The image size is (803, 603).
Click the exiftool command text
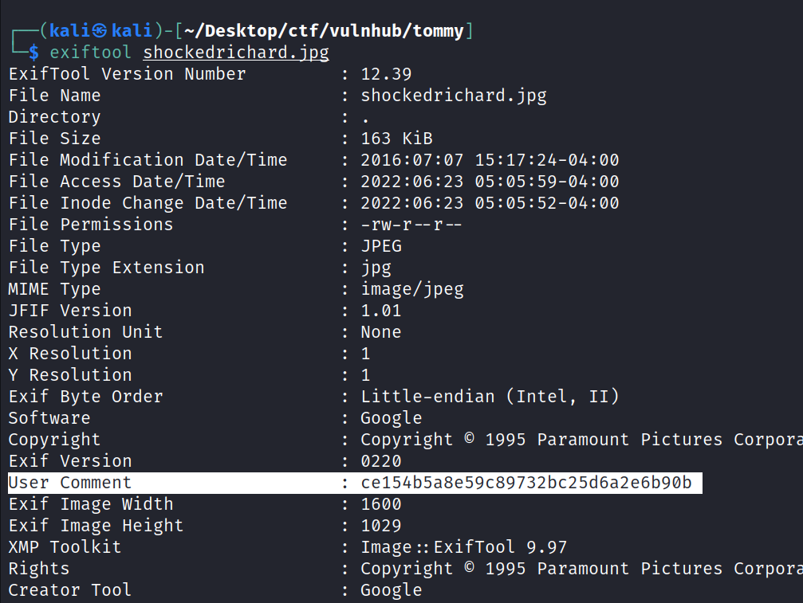coord(92,53)
